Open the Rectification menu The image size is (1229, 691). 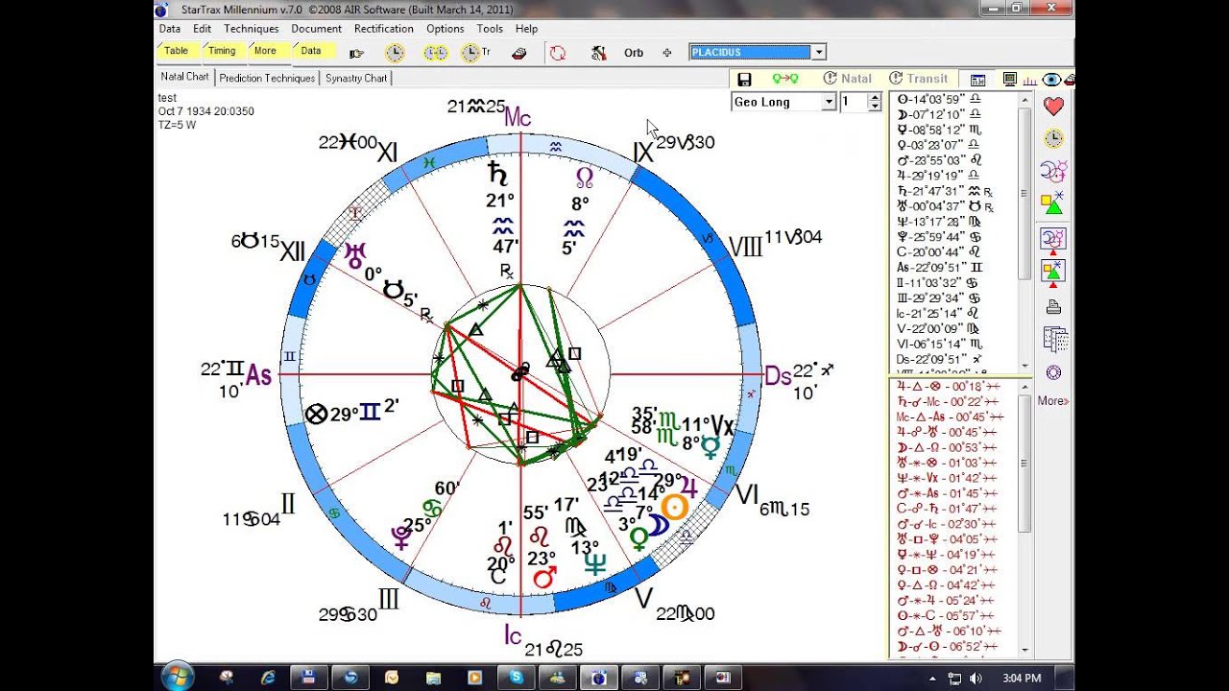(x=384, y=29)
